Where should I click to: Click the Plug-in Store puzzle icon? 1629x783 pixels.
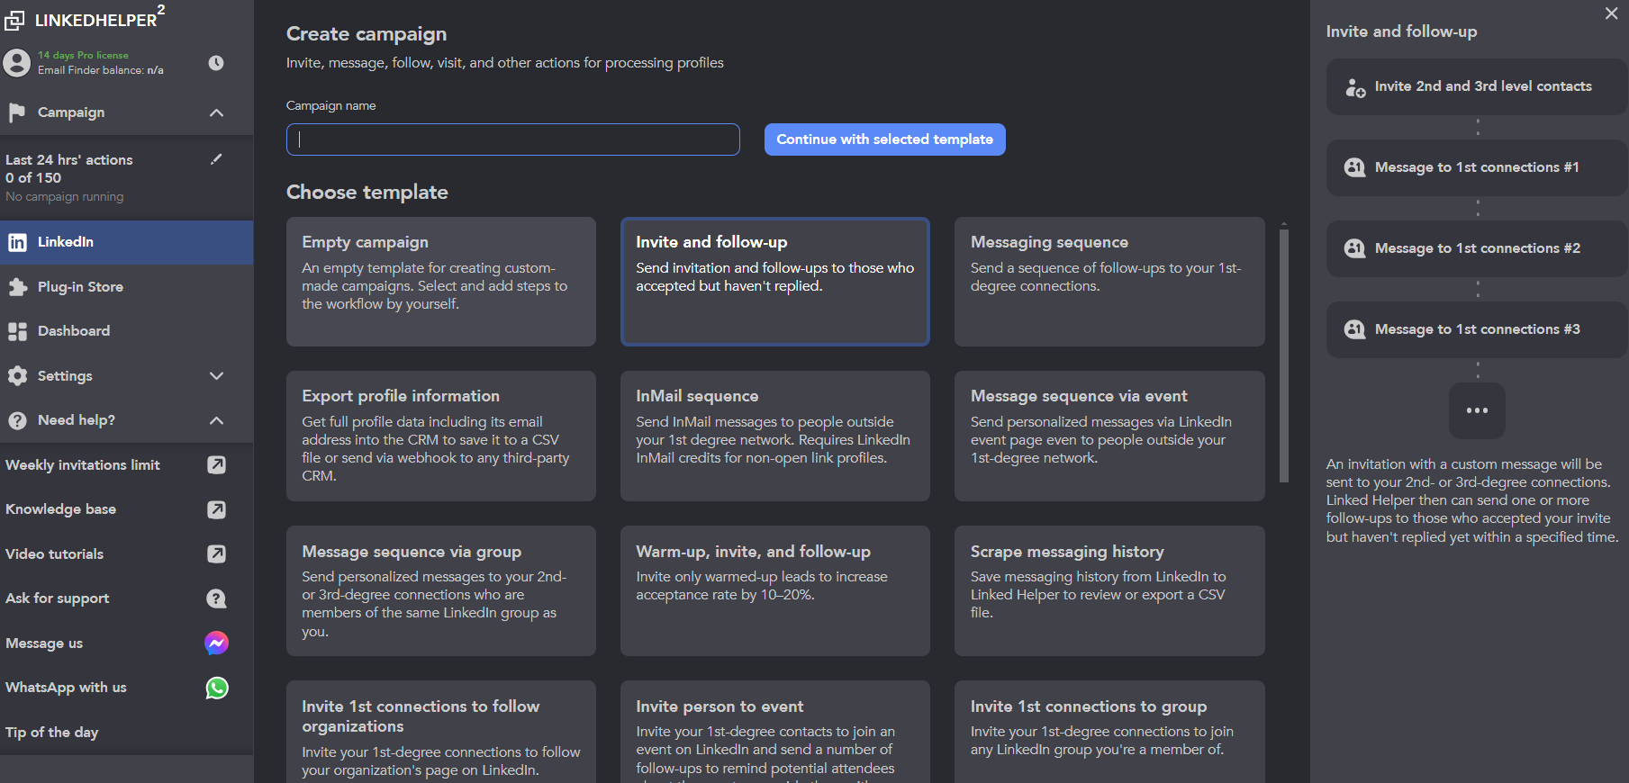pyautogui.click(x=17, y=287)
